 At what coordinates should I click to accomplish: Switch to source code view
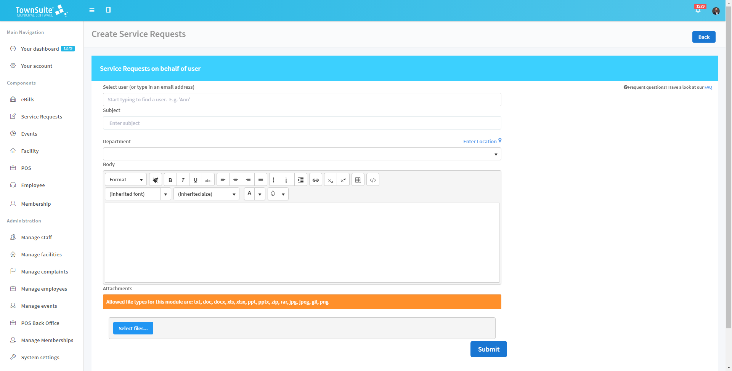[372, 179]
